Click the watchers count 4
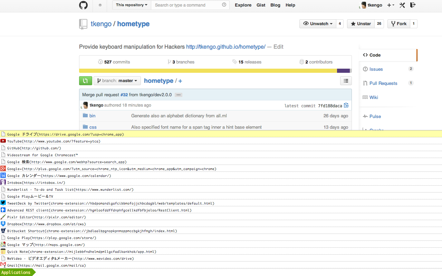The width and height of the screenshot is (442, 276). 340,24
